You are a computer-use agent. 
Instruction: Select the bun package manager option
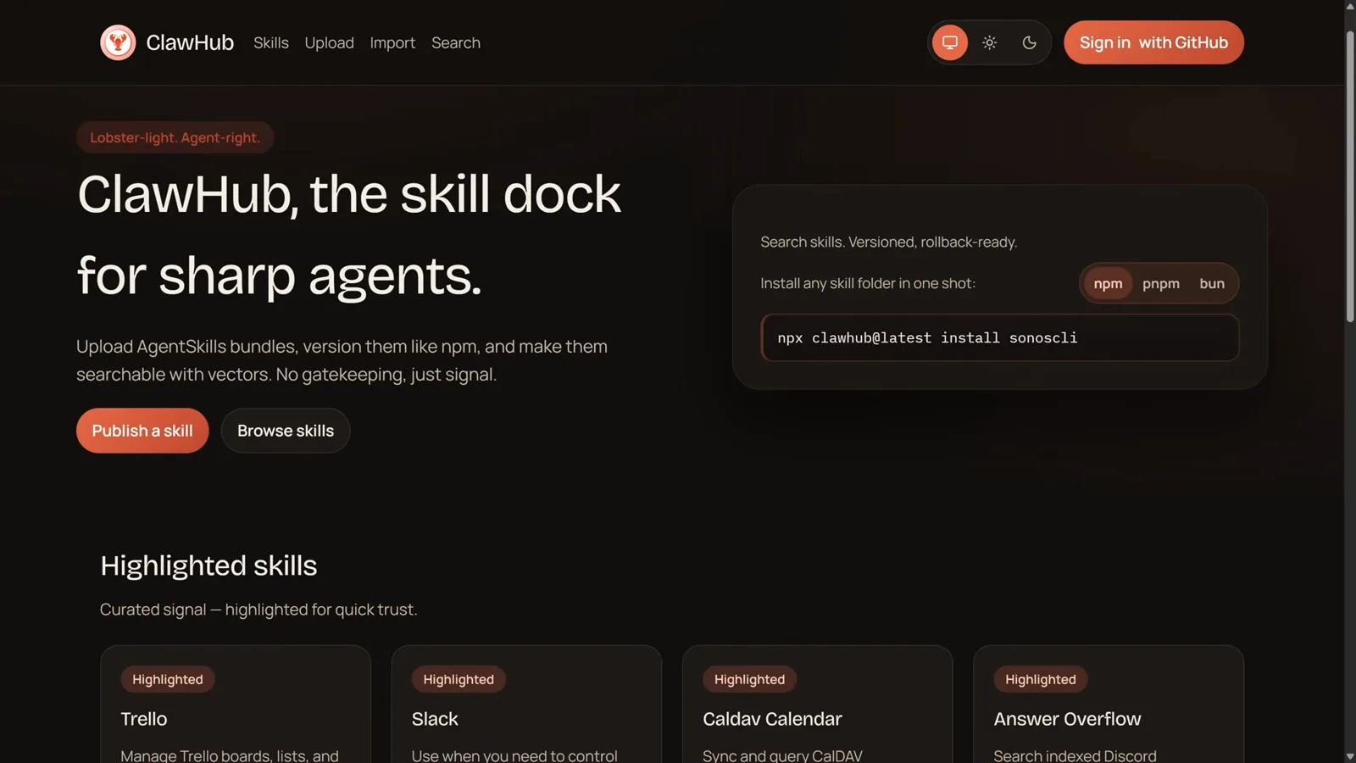(x=1212, y=283)
